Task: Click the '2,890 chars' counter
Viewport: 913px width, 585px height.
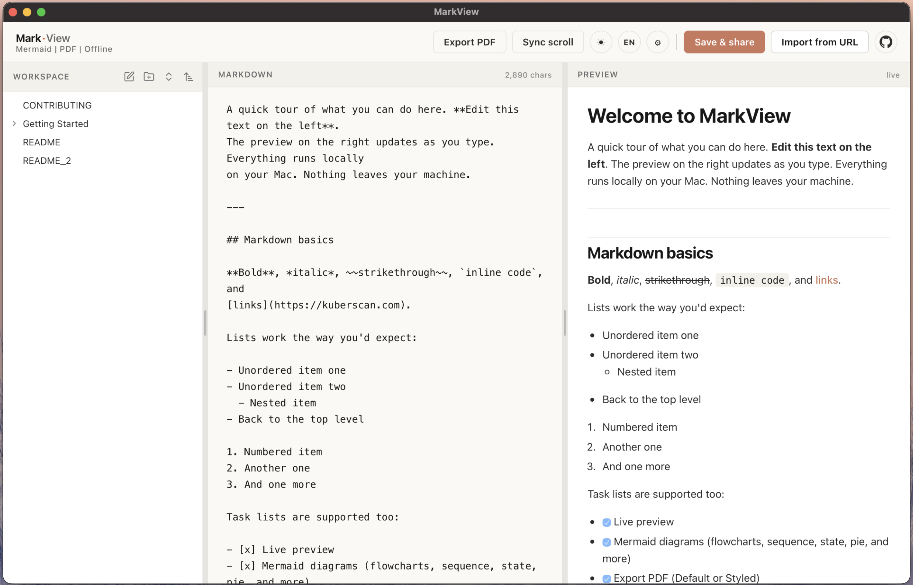Action: 528,75
